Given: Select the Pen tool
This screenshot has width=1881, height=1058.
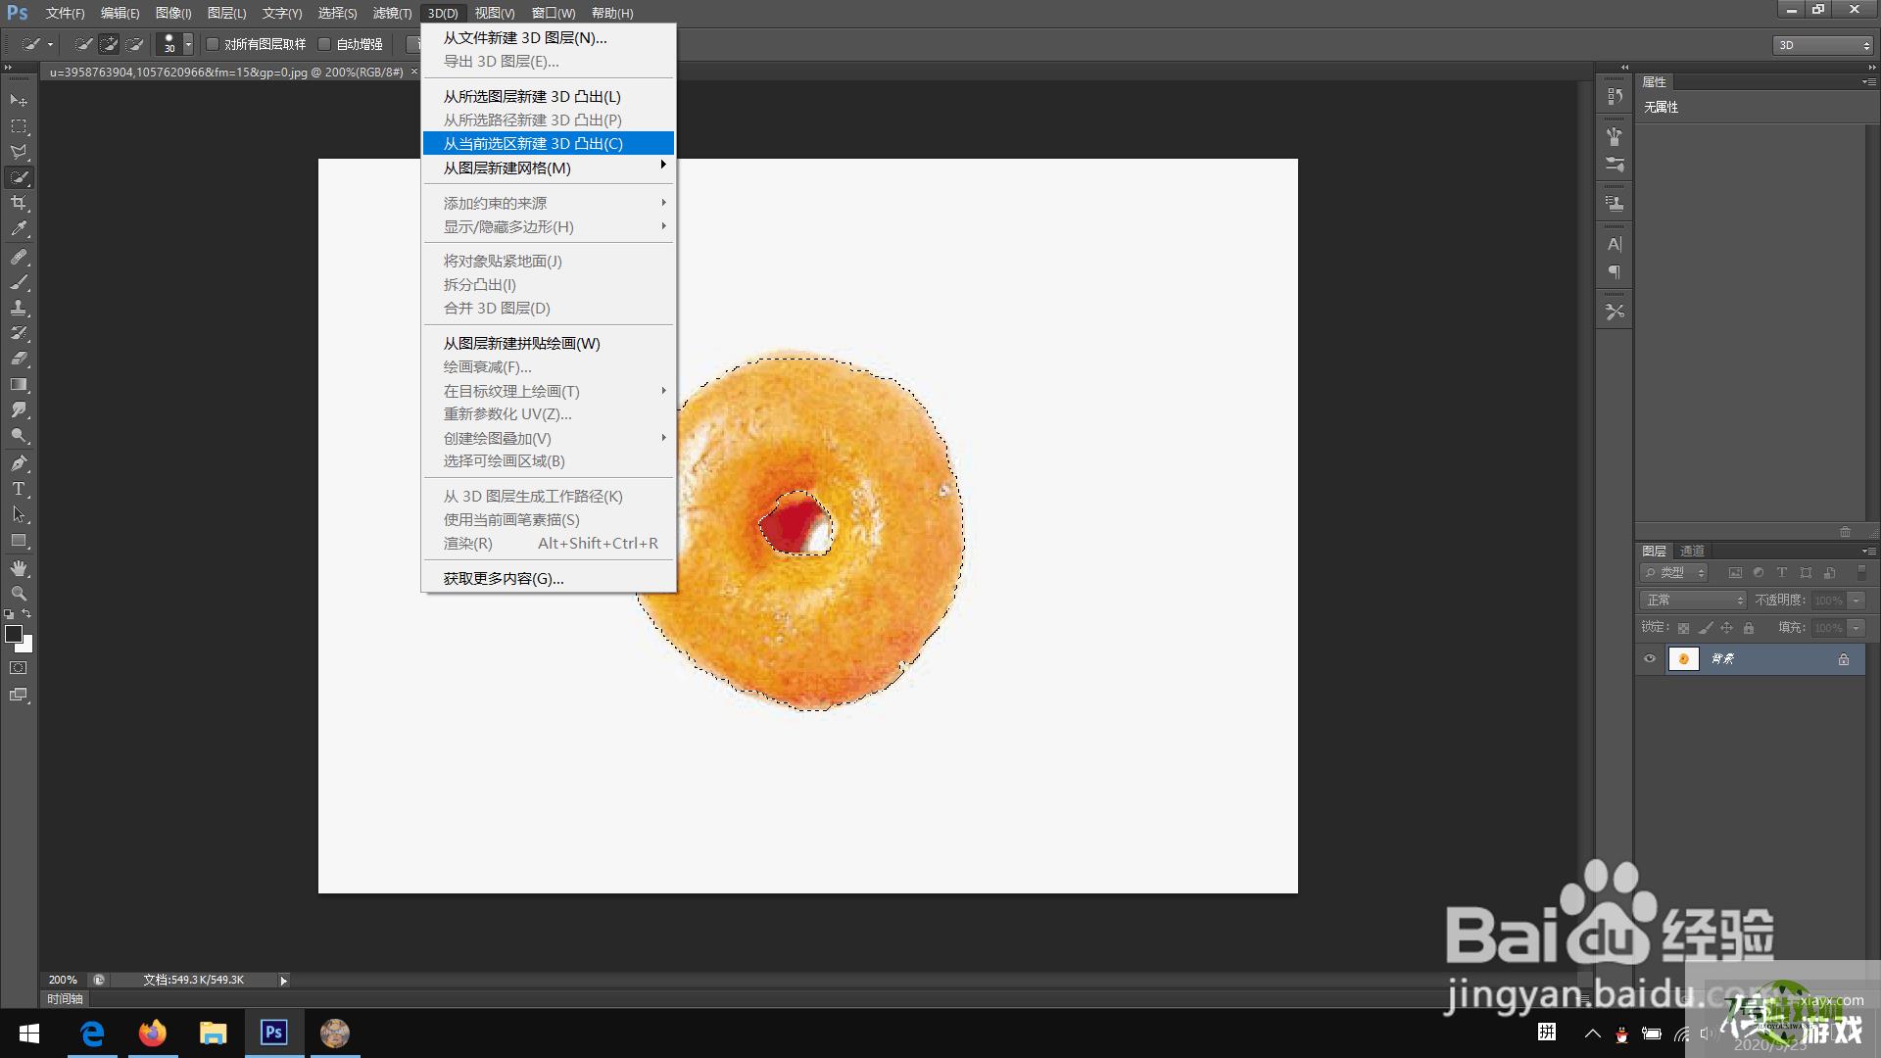Looking at the screenshot, I should [19, 463].
